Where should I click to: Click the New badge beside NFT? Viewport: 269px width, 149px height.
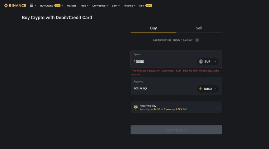coord(149,6)
